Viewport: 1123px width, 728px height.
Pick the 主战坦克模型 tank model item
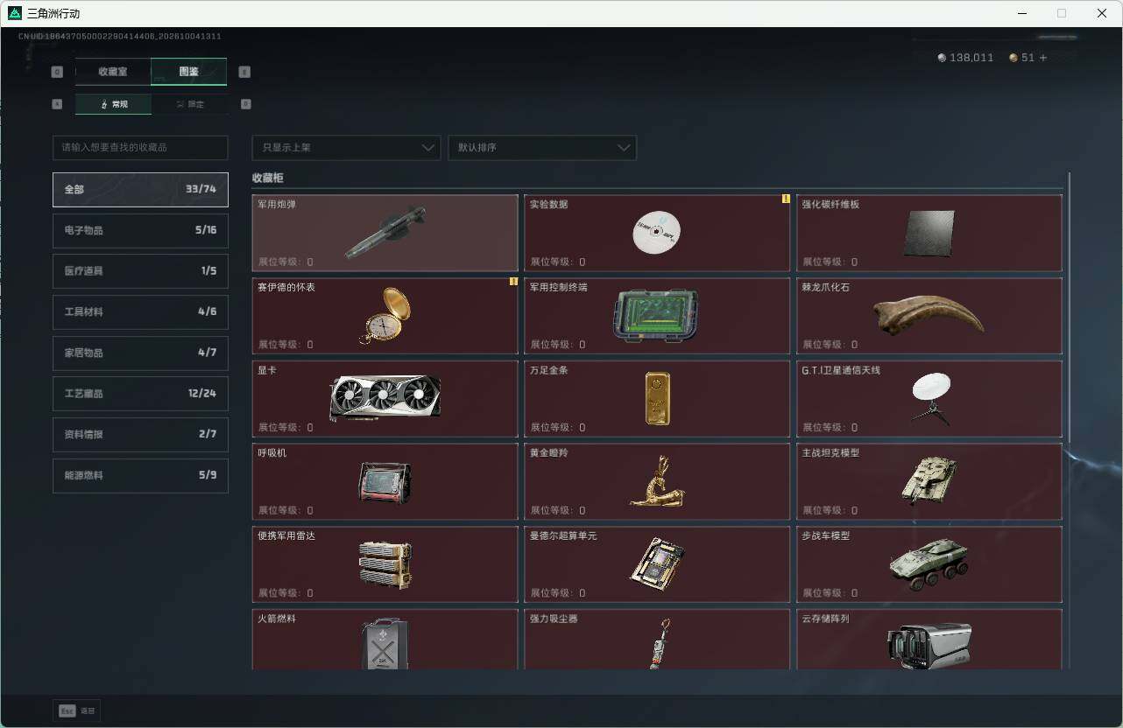tap(929, 481)
